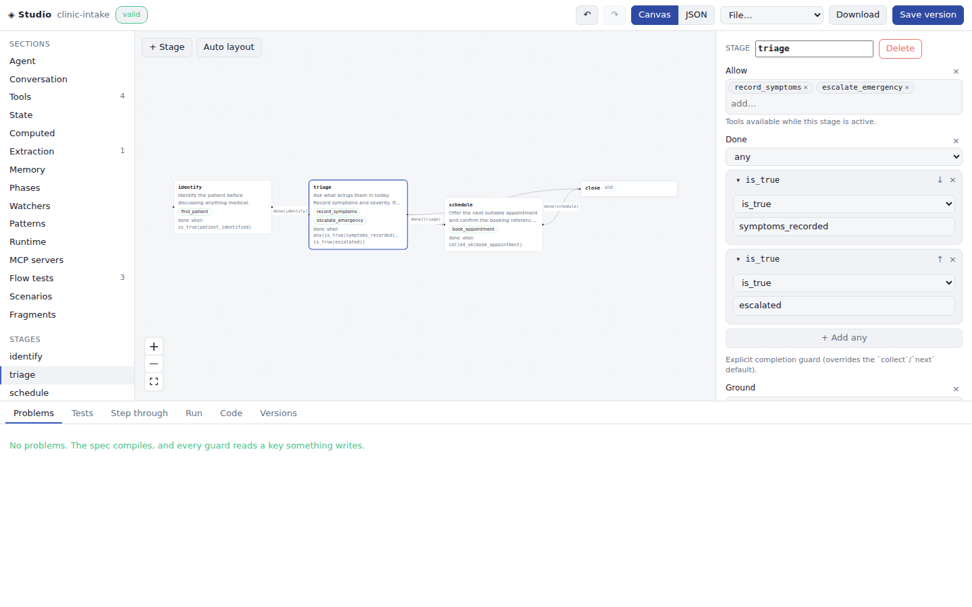Click the escalated input field

(844, 306)
